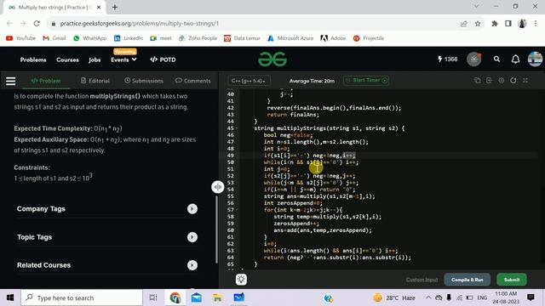Click the Windows Start button
Image resolution: width=545 pixels, height=306 pixels.
(10, 297)
